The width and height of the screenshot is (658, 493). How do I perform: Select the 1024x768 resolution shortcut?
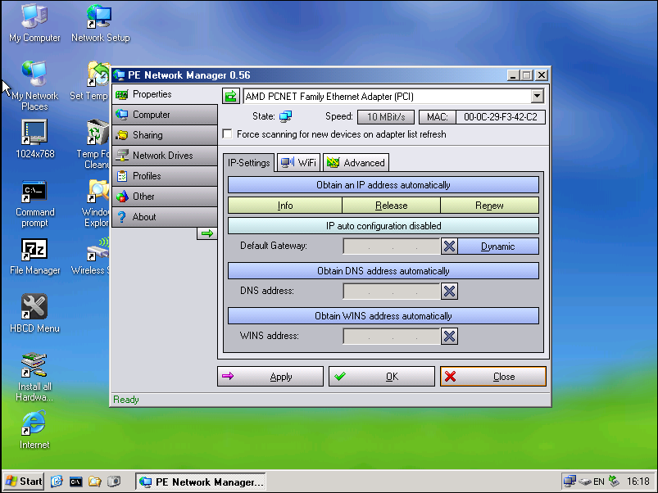point(34,139)
